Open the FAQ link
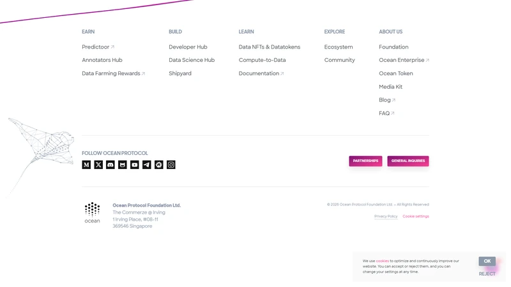The height and width of the screenshot is (287, 511). click(386, 114)
